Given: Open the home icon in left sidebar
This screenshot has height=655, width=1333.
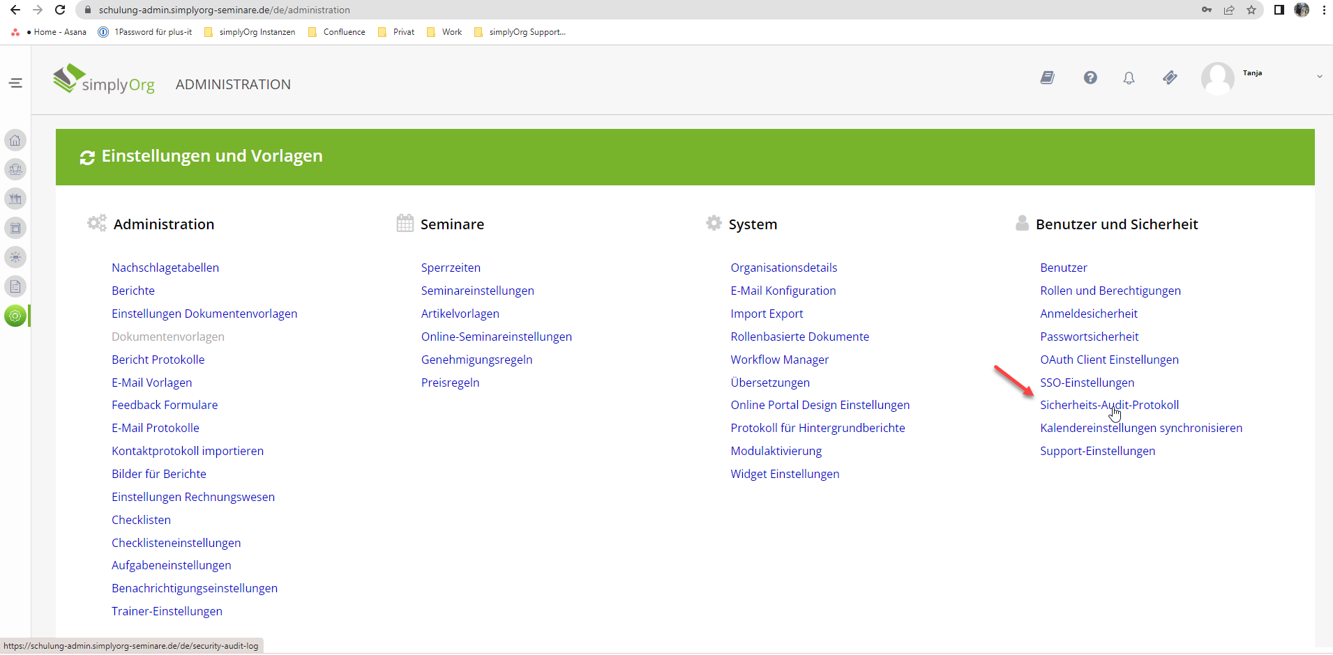Looking at the screenshot, I should click(x=15, y=140).
